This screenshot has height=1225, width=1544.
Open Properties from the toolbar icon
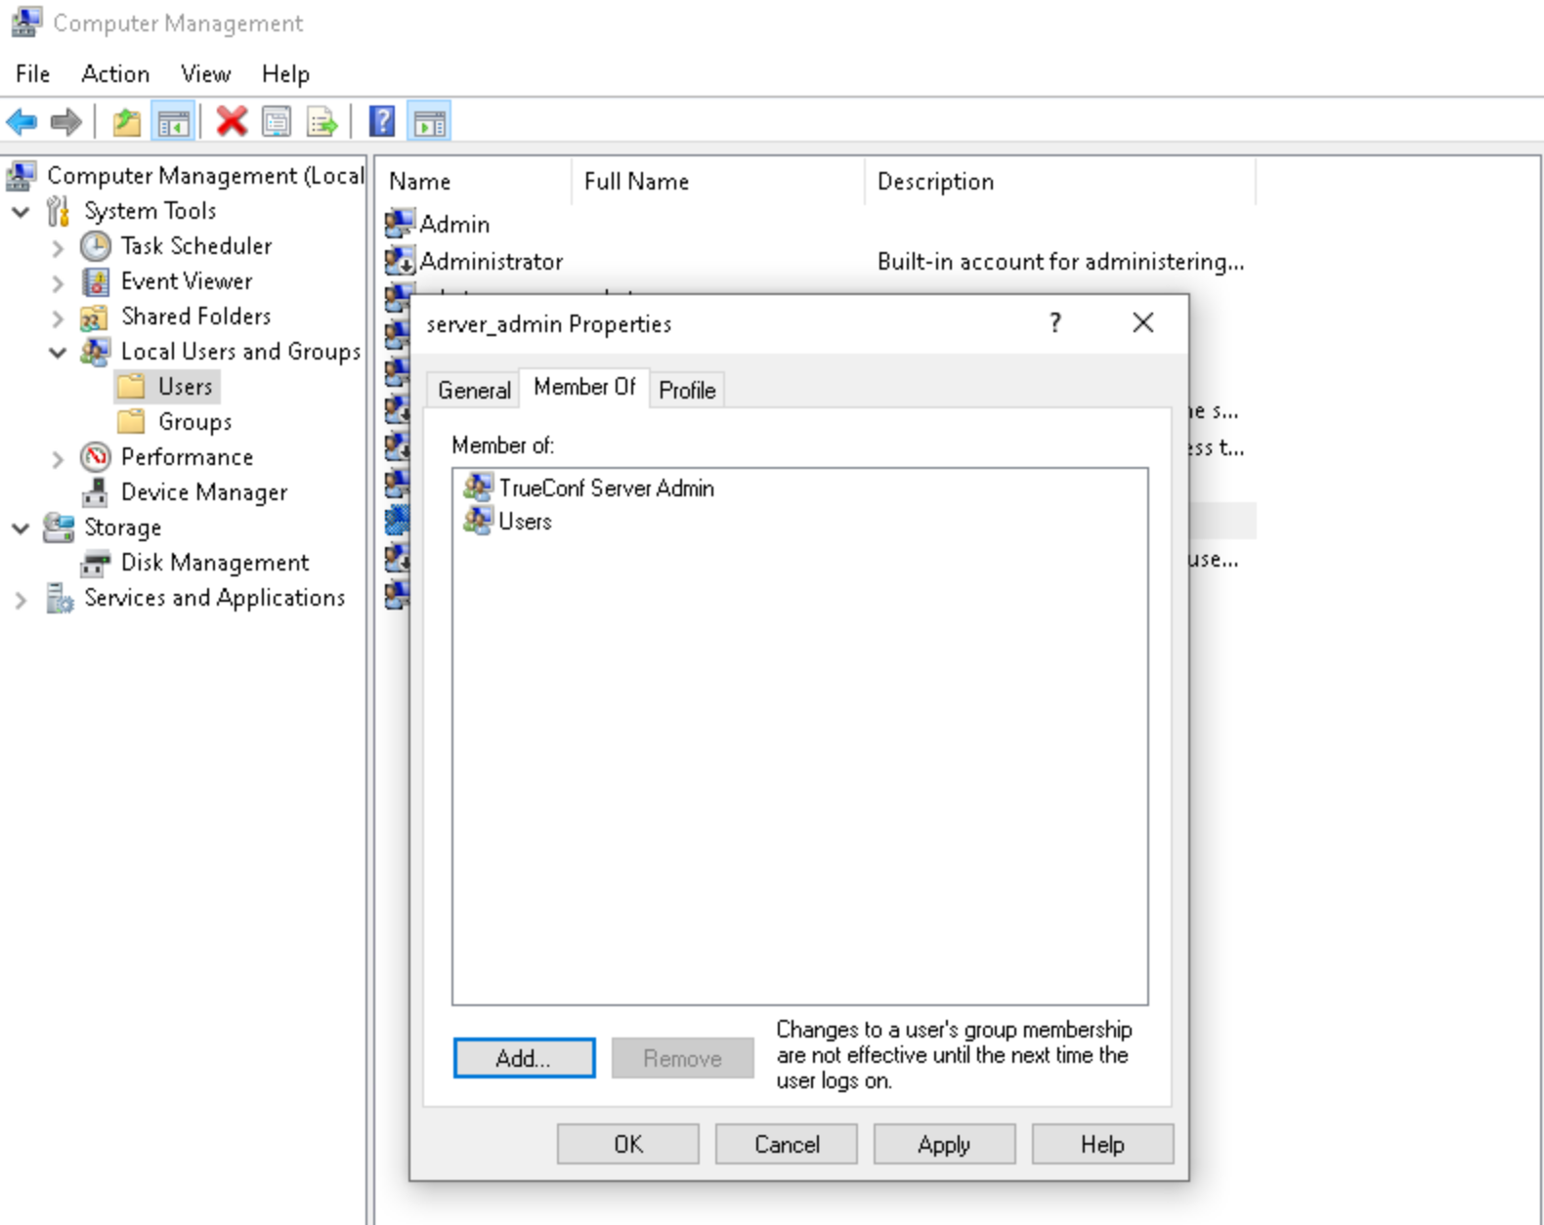(x=277, y=122)
